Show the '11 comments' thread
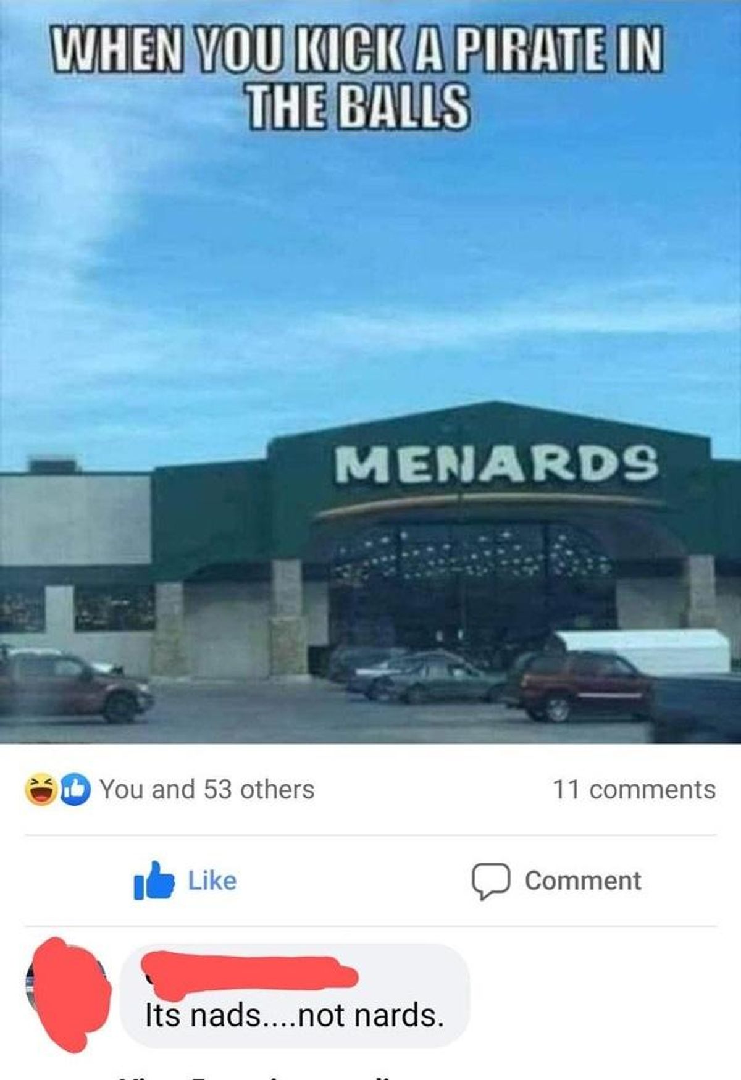The height and width of the screenshot is (1080, 741). (634, 789)
